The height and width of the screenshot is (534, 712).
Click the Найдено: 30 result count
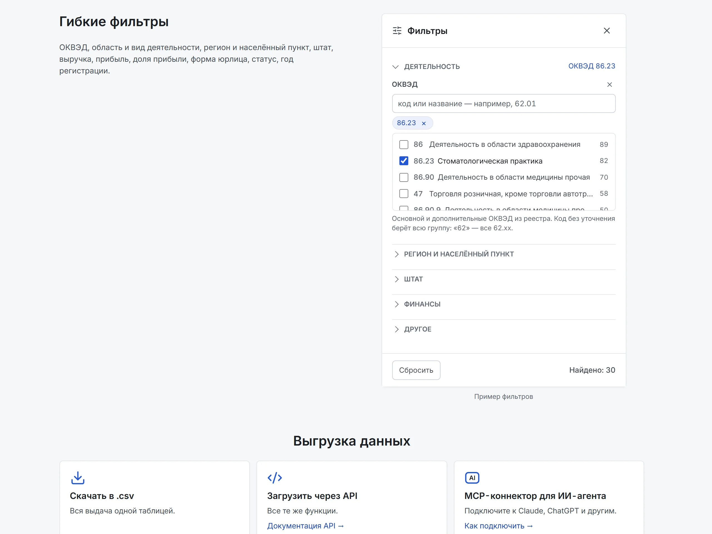[592, 370]
